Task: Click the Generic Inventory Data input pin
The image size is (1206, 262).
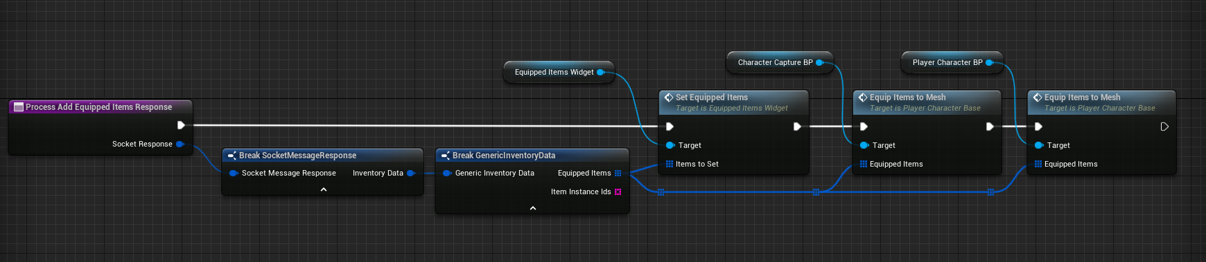Action: 447,173
